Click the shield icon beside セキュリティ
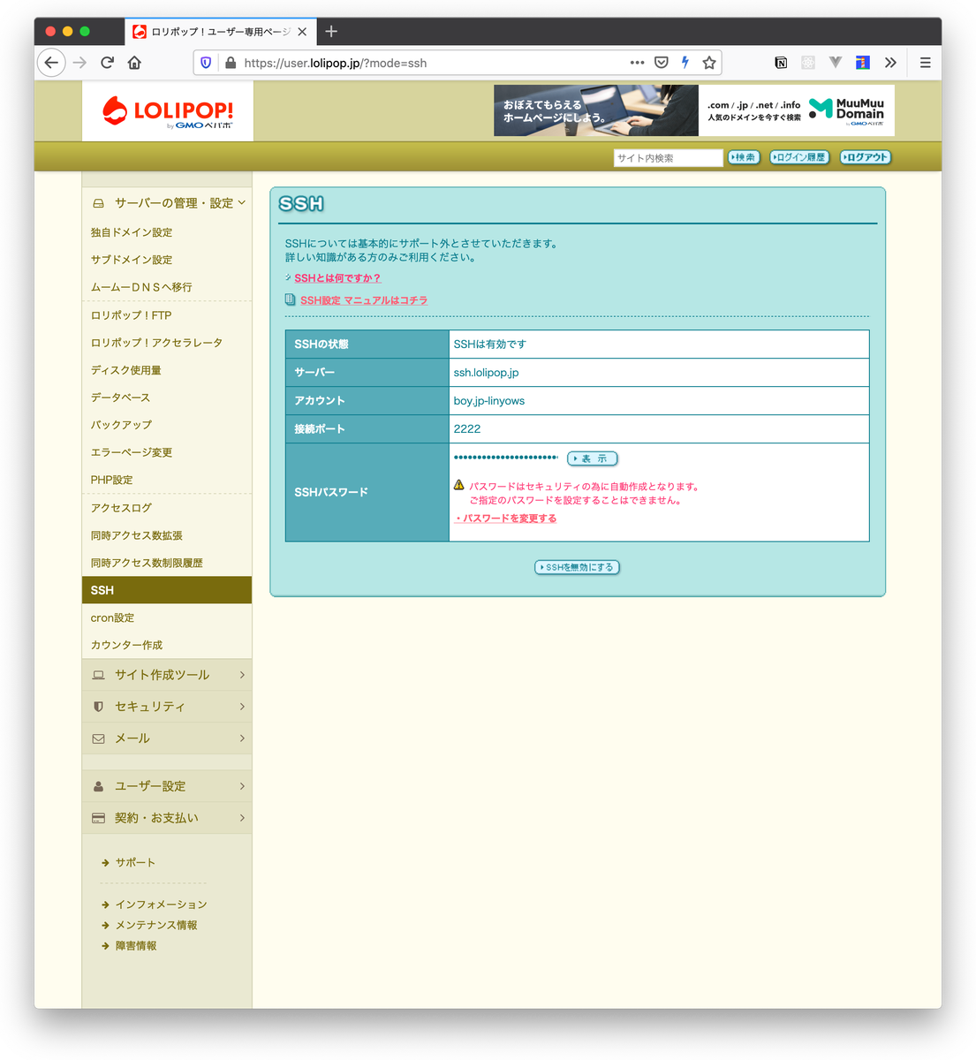 99,706
